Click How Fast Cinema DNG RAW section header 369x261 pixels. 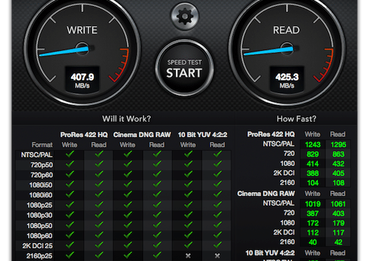266,193
